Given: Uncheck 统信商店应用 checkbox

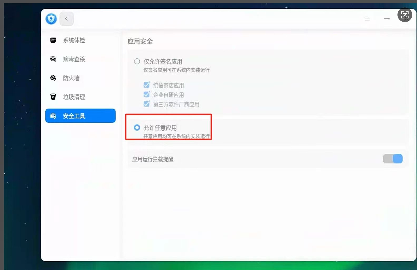Looking at the screenshot, I should point(147,85).
